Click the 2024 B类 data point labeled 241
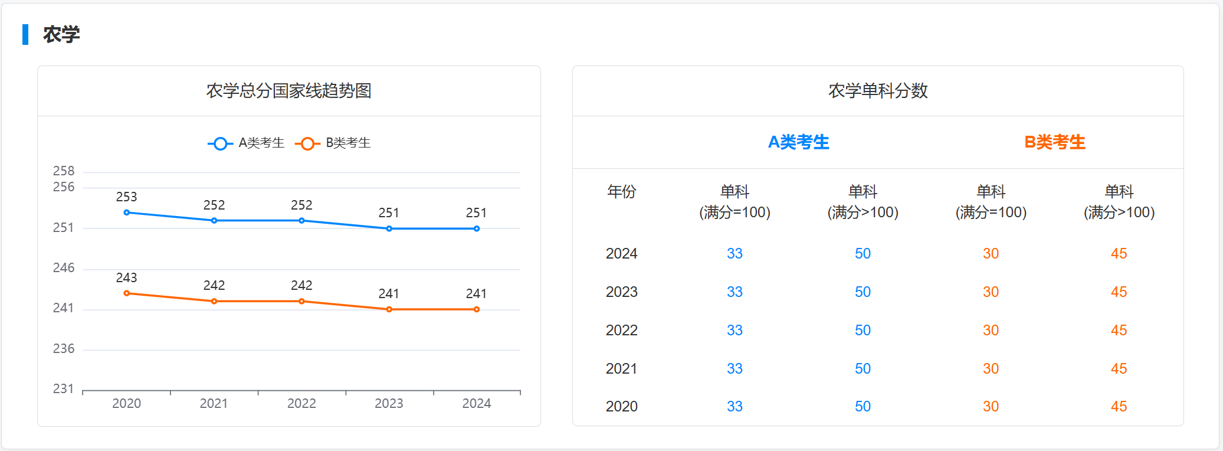This screenshot has width=1223, height=451. (476, 309)
